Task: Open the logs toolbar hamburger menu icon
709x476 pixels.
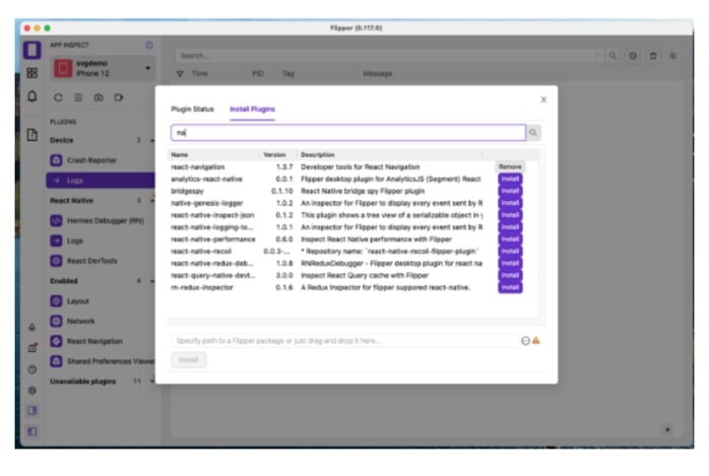Action: tap(673, 55)
